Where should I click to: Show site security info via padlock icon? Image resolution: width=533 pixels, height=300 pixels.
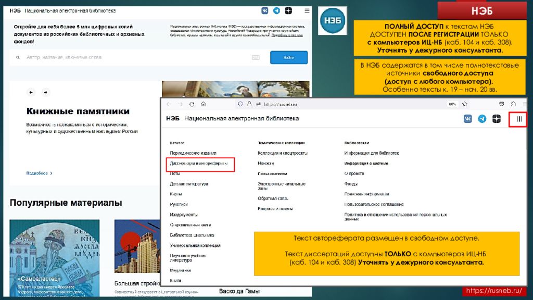click(x=249, y=104)
